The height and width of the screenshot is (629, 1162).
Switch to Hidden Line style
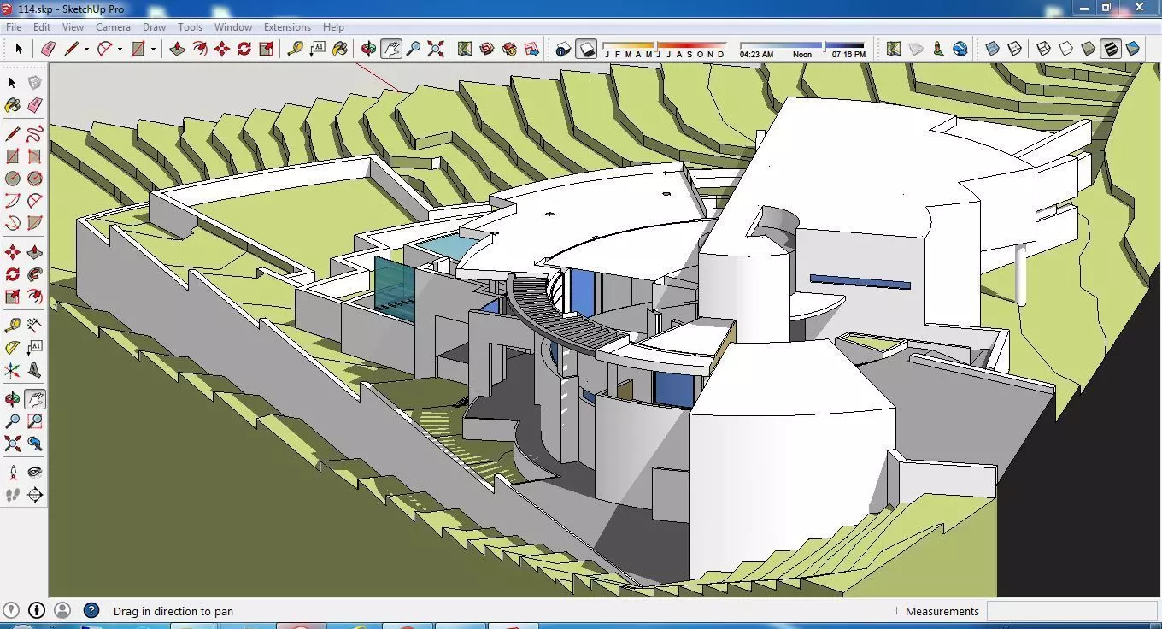point(1065,49)
